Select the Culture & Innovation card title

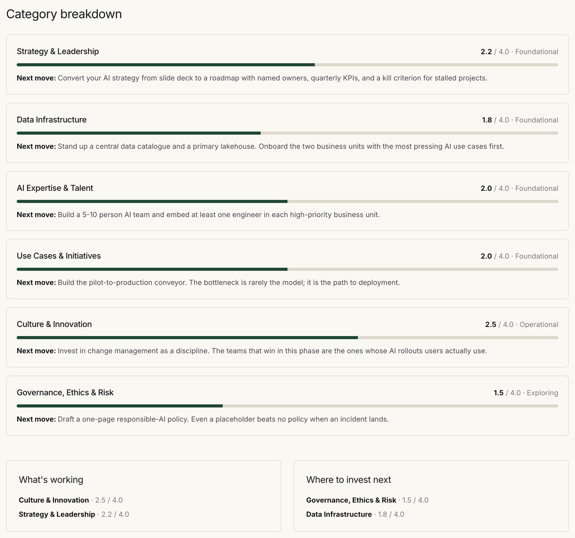pyautogui.click(x=54, y=324)
